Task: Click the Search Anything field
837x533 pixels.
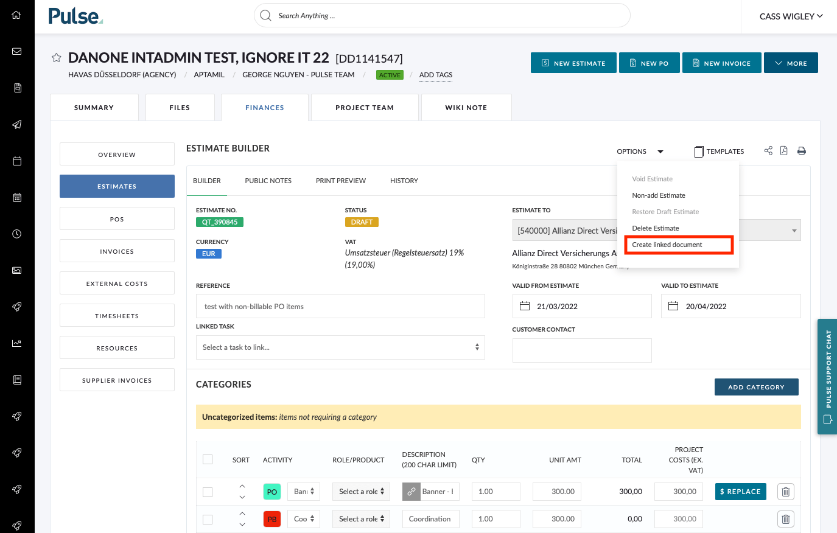Action: (442, 15)
